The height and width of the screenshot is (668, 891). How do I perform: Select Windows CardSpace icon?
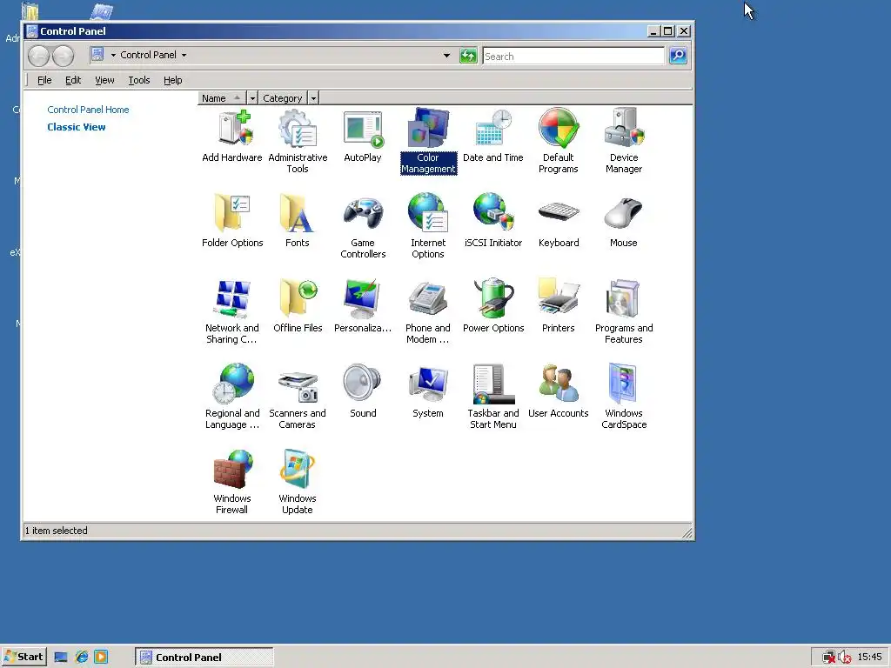[623, 397]
